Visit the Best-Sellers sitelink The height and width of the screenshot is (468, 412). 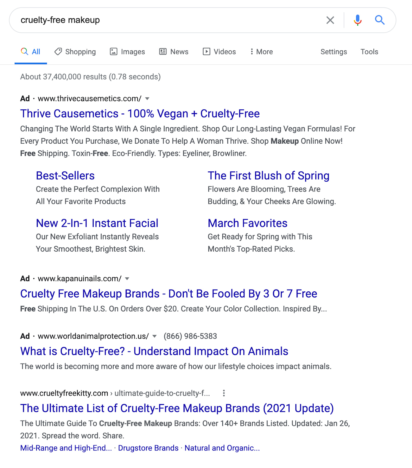pos(65,175)
